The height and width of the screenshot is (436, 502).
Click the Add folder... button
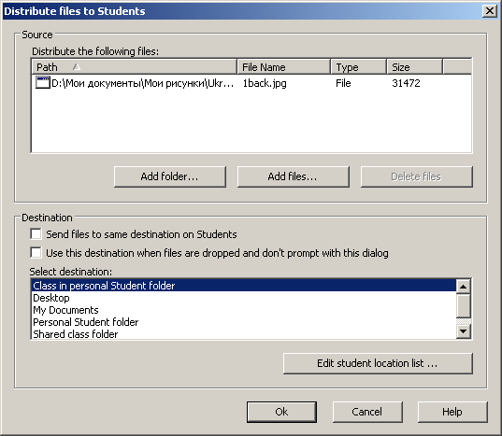170,176
